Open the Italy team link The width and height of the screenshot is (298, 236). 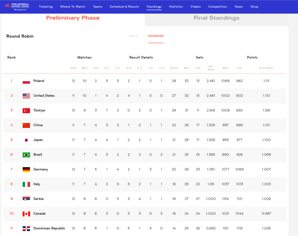pos(37,184)
